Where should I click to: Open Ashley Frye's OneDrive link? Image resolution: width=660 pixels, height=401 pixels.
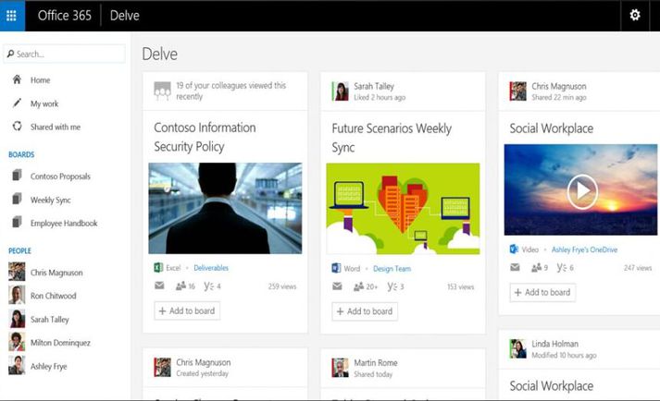[x=584, y=249]
